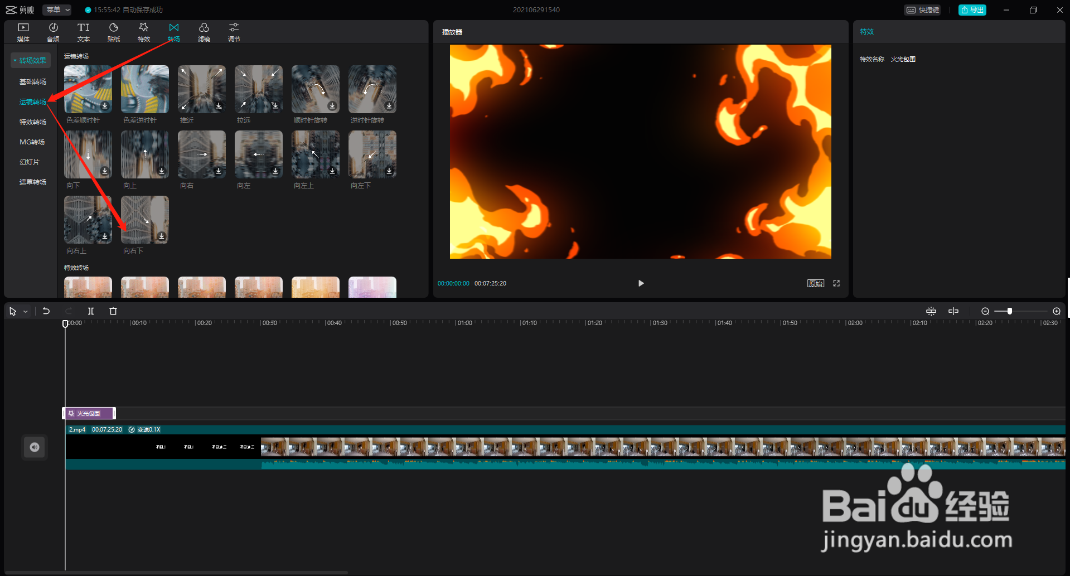1070x576 pixels.
Task: Download the 向右 transition
Action: click(219, 171)
